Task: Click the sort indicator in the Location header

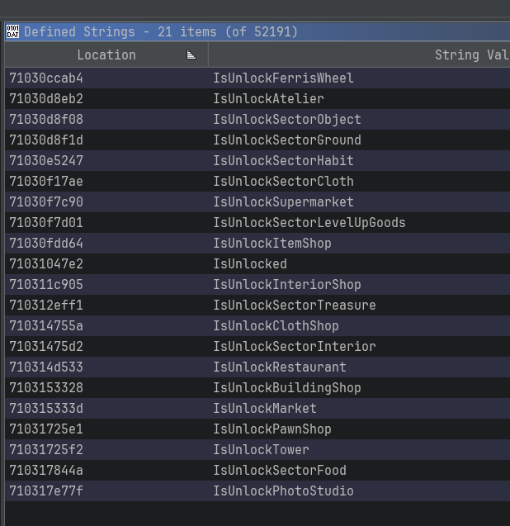Action: [191, 54]
